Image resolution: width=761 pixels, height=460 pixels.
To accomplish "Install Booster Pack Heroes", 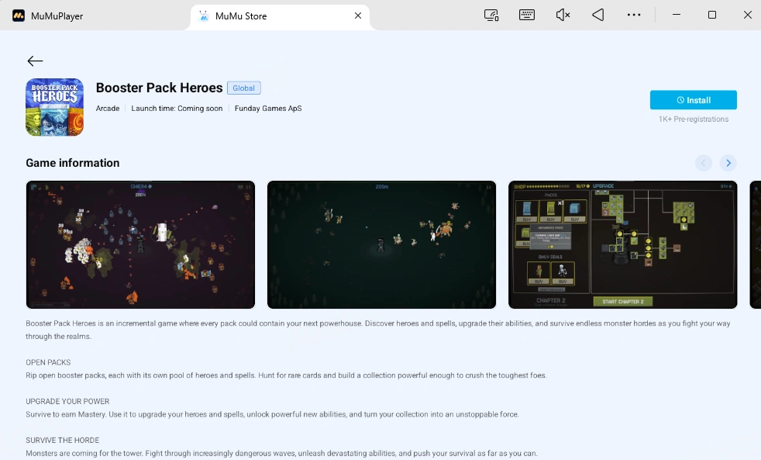I will tap(693, 100).
